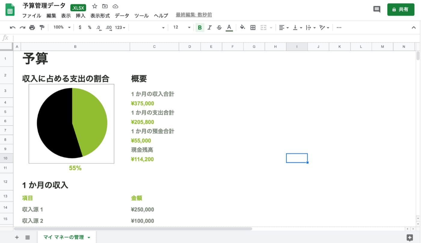Screen dimensions: 421x243
Task: Open the borders tool
Action: point(253,28)
